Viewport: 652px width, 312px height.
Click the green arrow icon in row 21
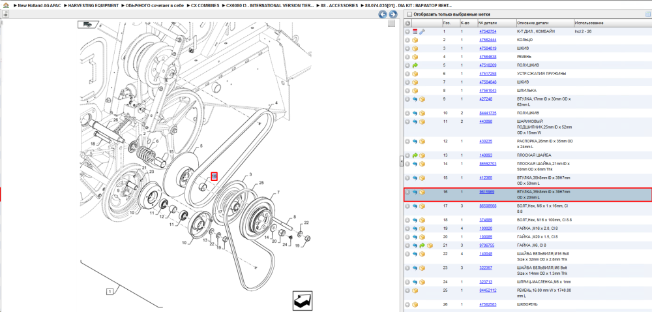click(422, 245)
